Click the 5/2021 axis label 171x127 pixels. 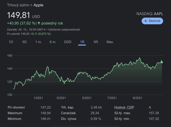click(x=87, y=98)
